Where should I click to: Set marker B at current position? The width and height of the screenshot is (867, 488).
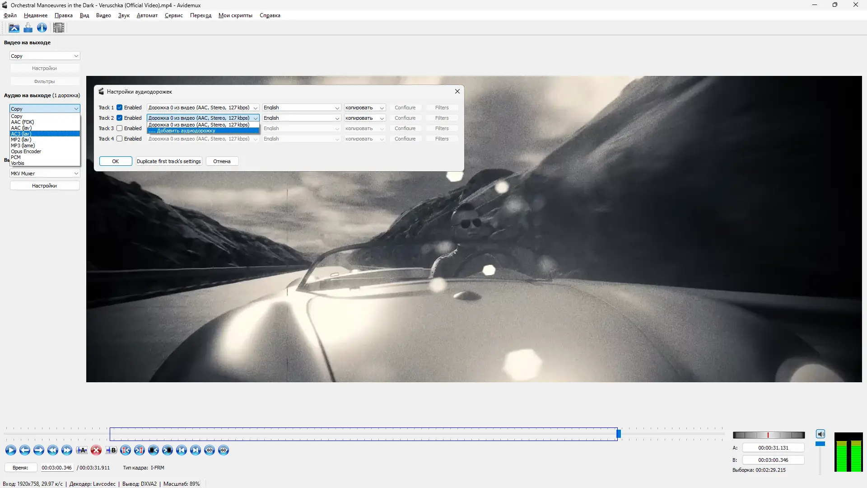(x=111, y=450)
